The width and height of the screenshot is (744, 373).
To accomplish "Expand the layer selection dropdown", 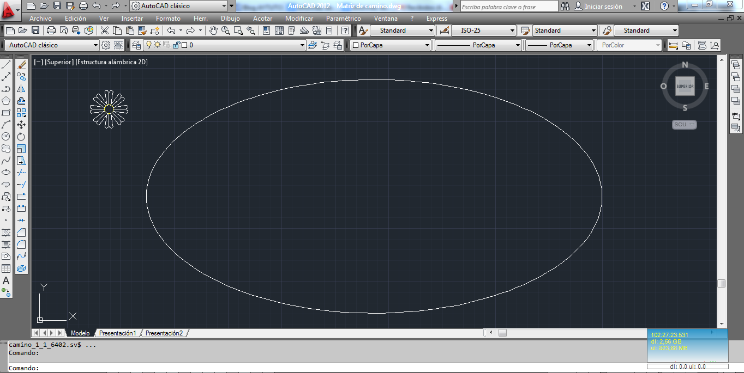I will click(302, 45).
